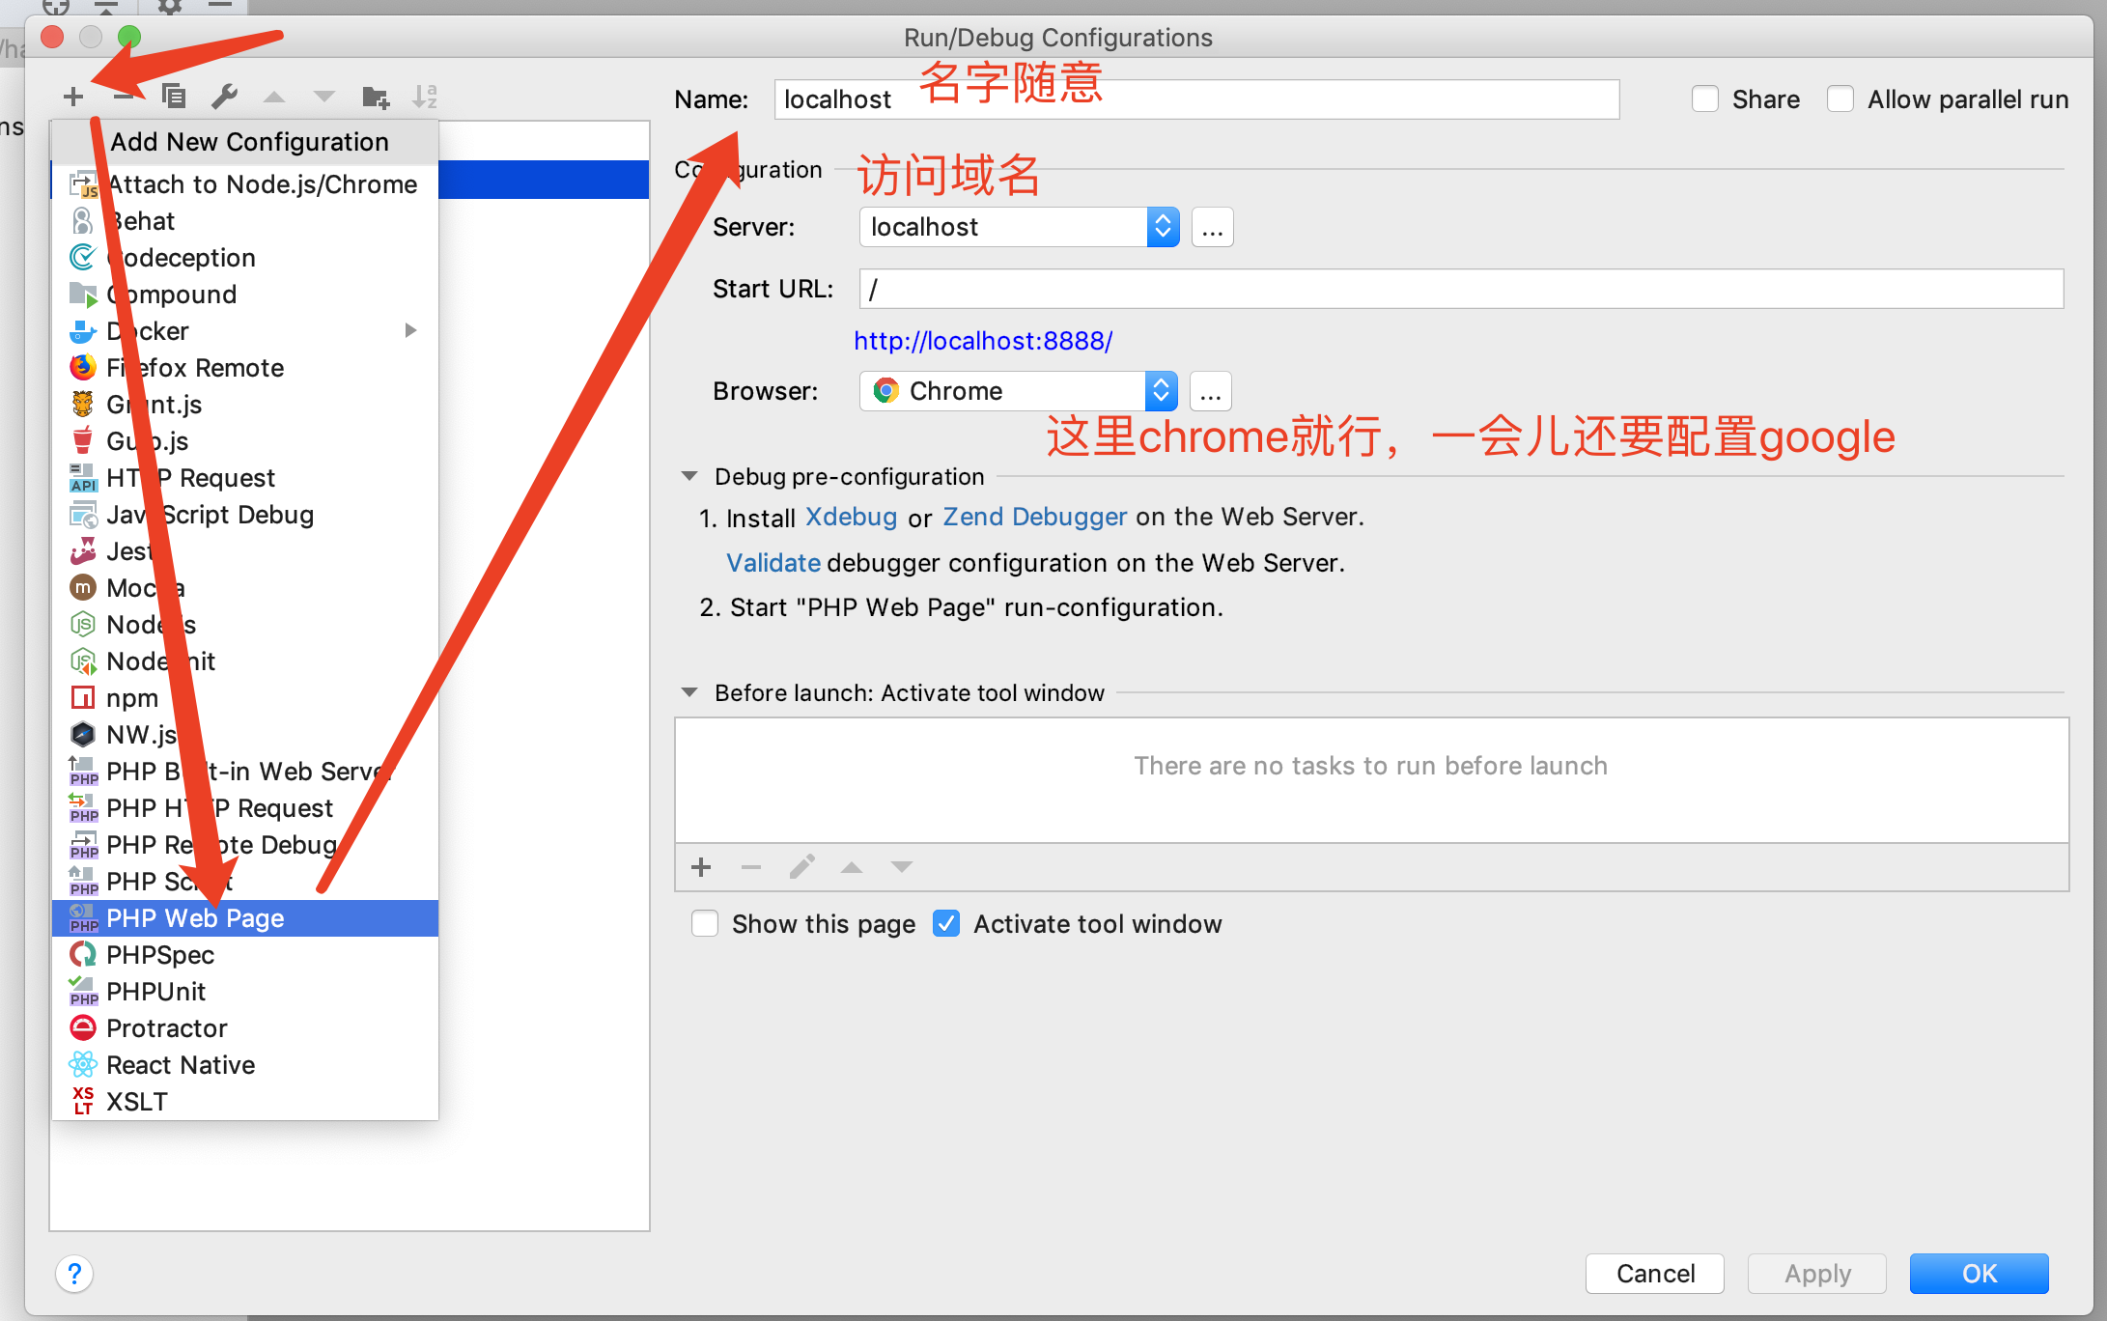Click the sort configurations alphabetically icon

tap(425, 97)
